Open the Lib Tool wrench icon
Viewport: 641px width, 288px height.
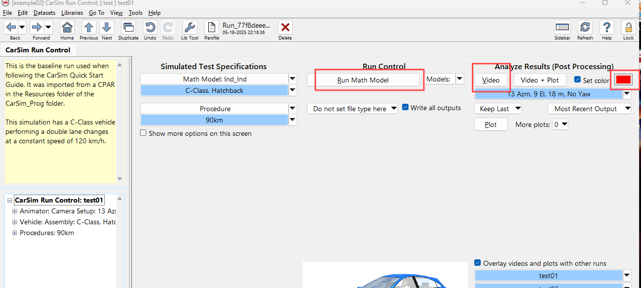coord(189,27)
